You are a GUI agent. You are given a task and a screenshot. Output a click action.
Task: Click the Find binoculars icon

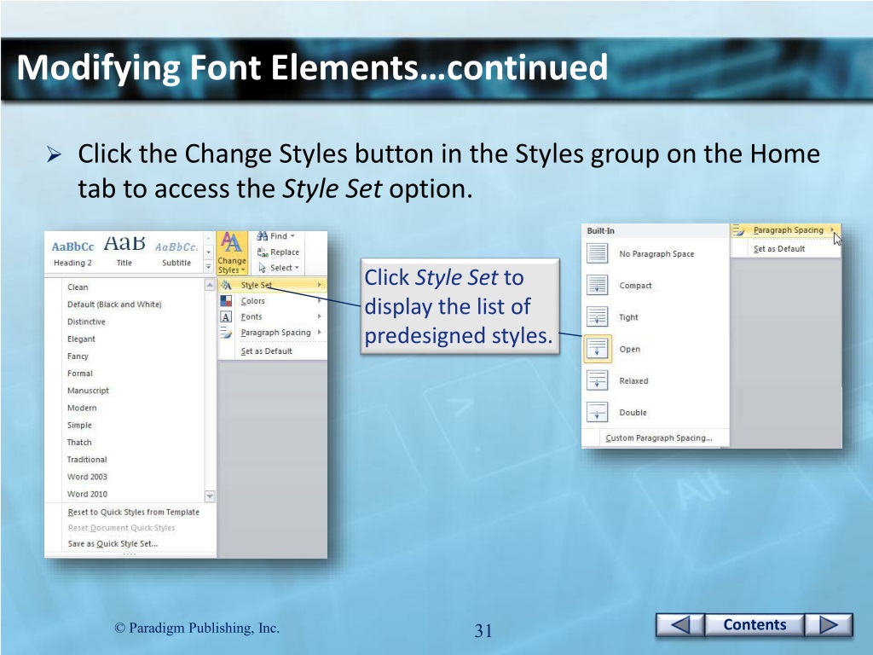coord(263,236)
